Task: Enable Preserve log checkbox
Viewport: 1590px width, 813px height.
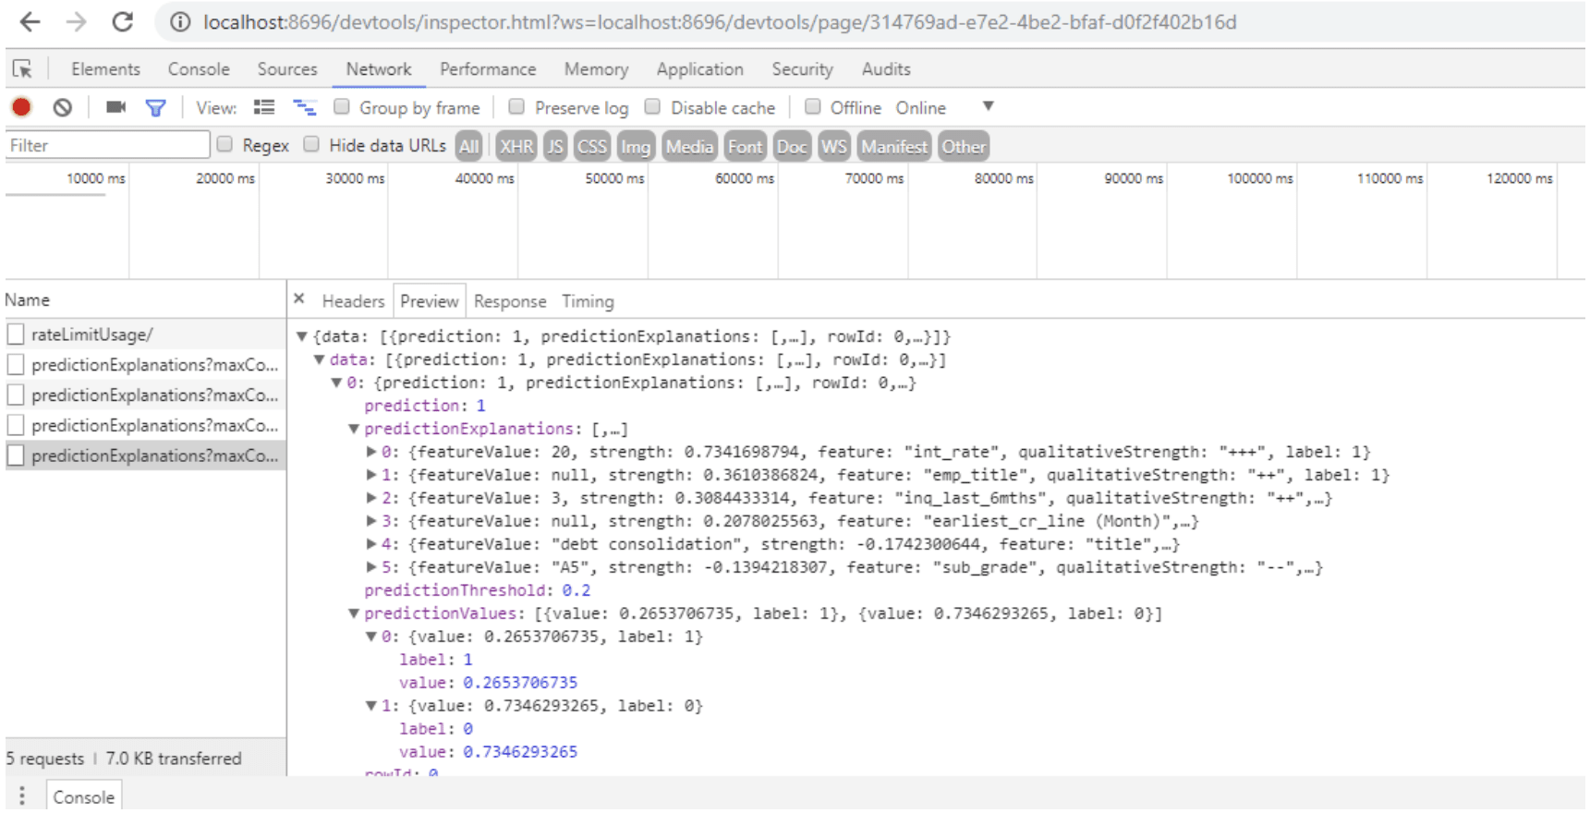Action: pyautogui.click(x=516, y=106)
